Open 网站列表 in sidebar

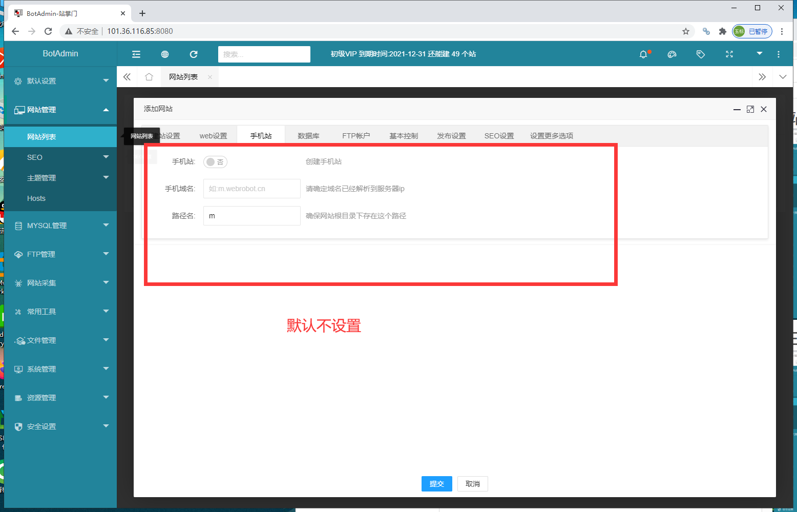(60, 137)
